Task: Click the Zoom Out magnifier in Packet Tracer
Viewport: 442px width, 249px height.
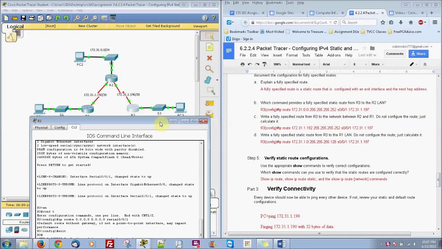Action: tap(94, 18)
